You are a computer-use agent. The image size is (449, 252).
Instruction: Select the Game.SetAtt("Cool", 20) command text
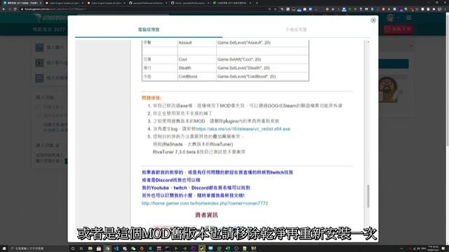pyautogui.click(x=239, y=59)
